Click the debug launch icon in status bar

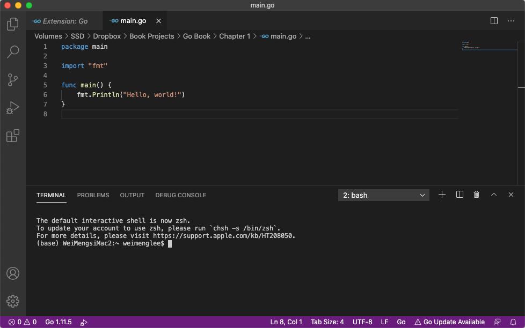click(84, 322)
